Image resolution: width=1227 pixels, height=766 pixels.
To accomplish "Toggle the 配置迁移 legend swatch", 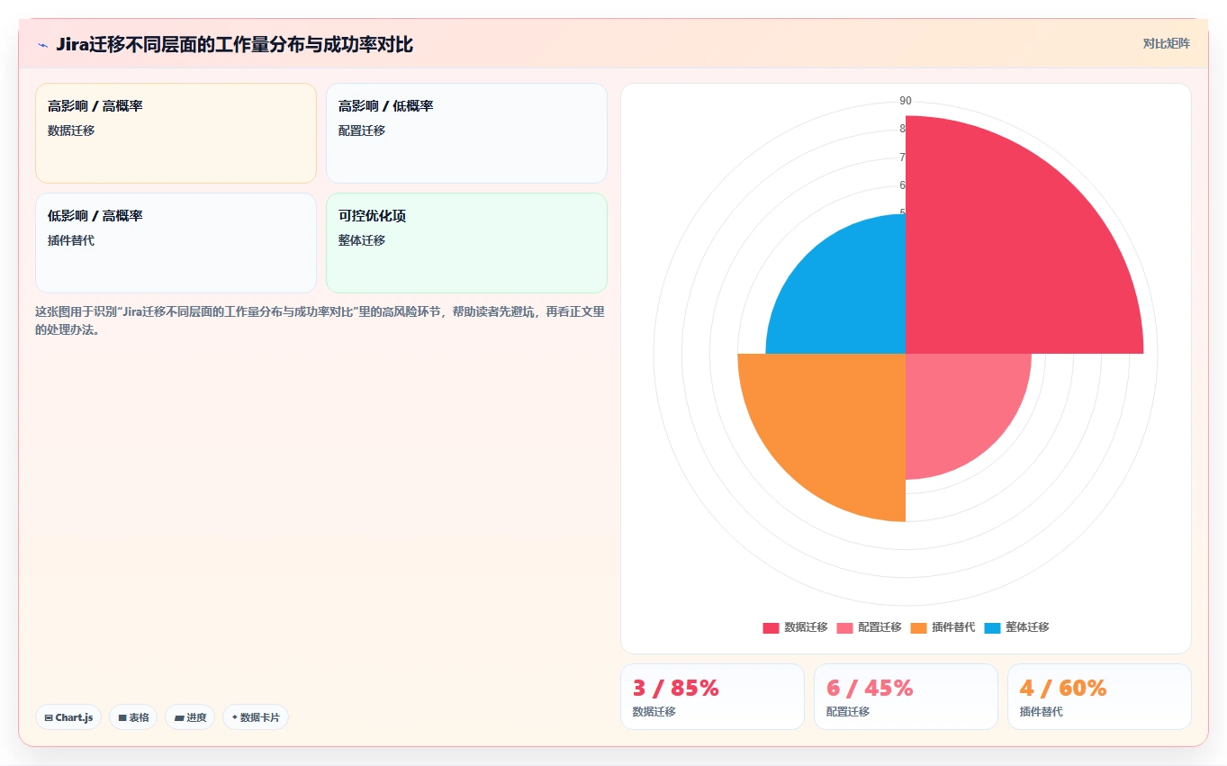I will 844,627.
